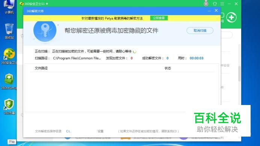Viewport: 260px width, 146px height.
Task: Click the 360安全卫士 window scrollbar on the right
Action: point(239,74)
